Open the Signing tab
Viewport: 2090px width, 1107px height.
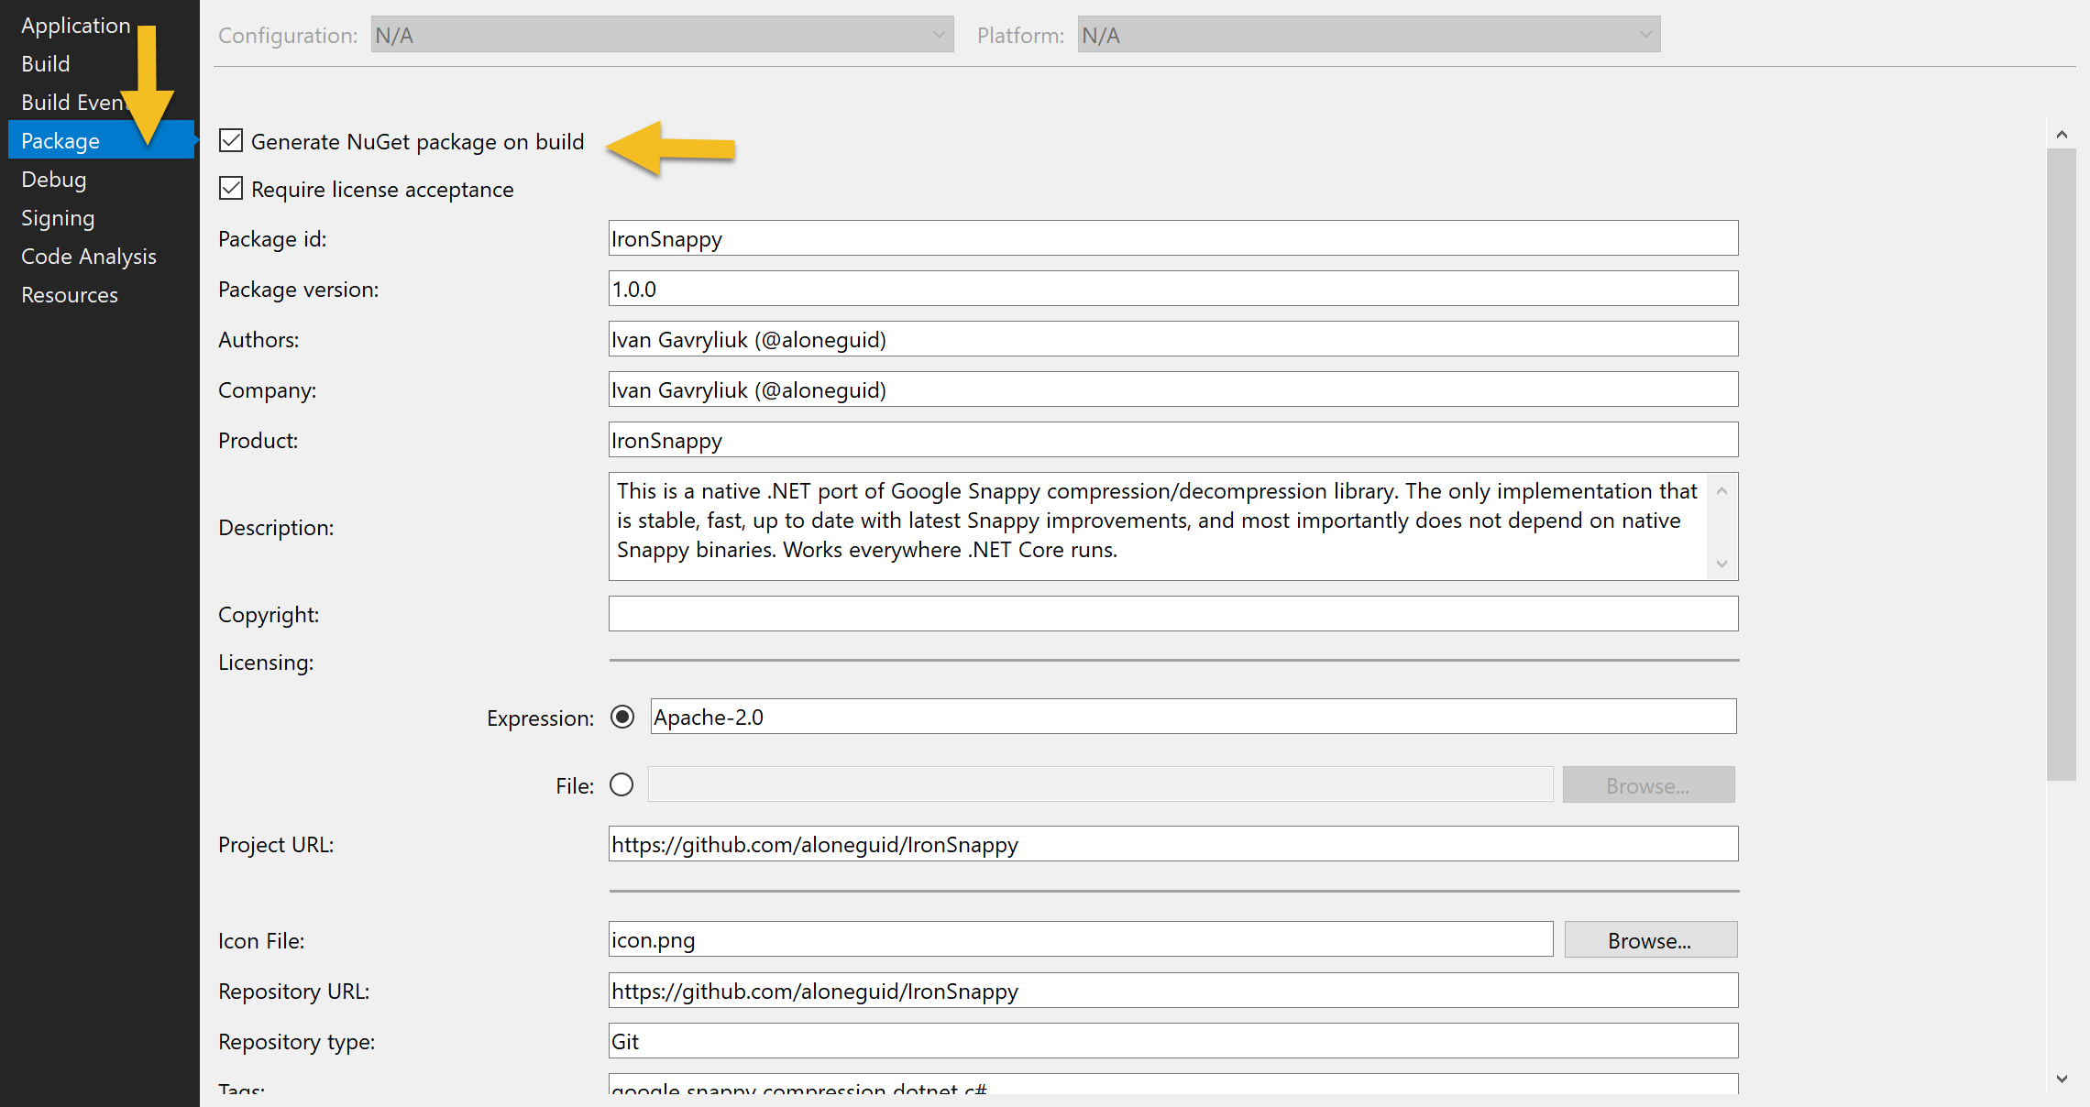pos(58,218)
